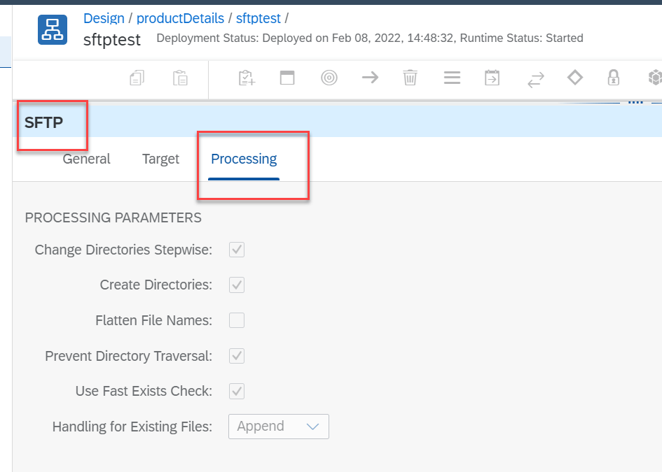Choose the diamond routing icon
The image size is (662, 472).
[x=575, y=78]
